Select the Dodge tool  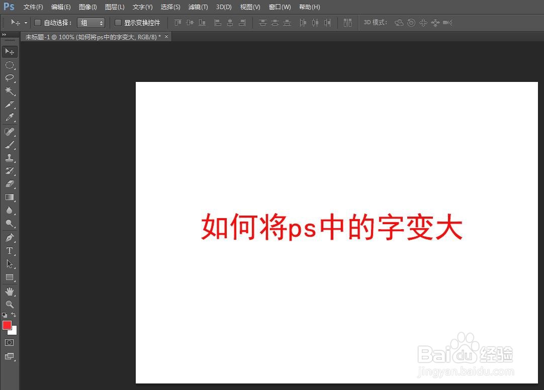10,223
